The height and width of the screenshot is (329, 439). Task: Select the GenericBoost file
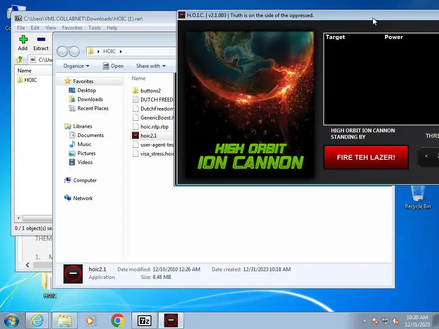[153, 118]
